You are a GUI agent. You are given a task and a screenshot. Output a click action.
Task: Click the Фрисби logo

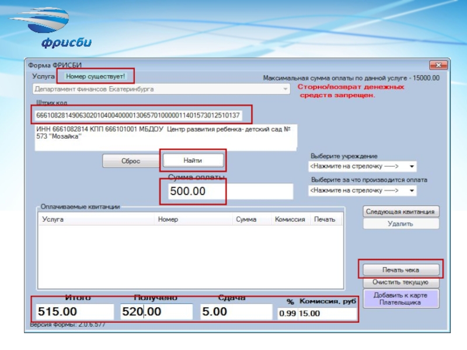pos(51,27)
